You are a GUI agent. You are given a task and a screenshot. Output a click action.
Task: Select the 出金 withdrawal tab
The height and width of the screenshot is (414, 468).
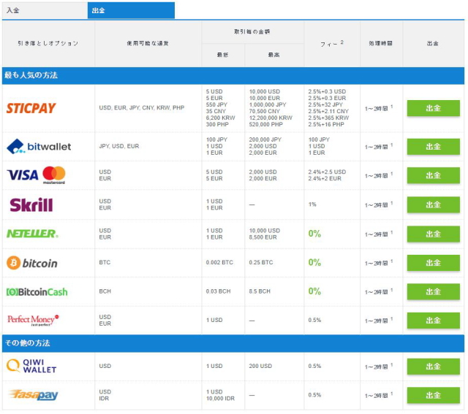tap(131, 10)
